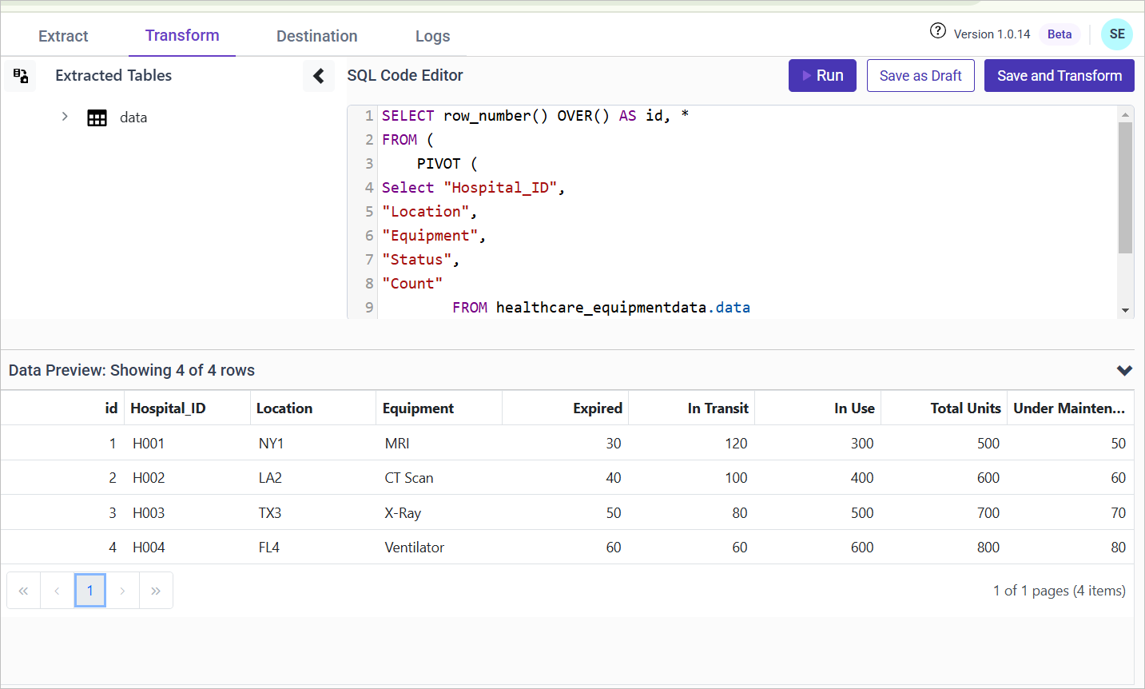The width and height of the screenshot is (1145, 689).
Task: Click the data table grid icon
Action: point(97,118)
